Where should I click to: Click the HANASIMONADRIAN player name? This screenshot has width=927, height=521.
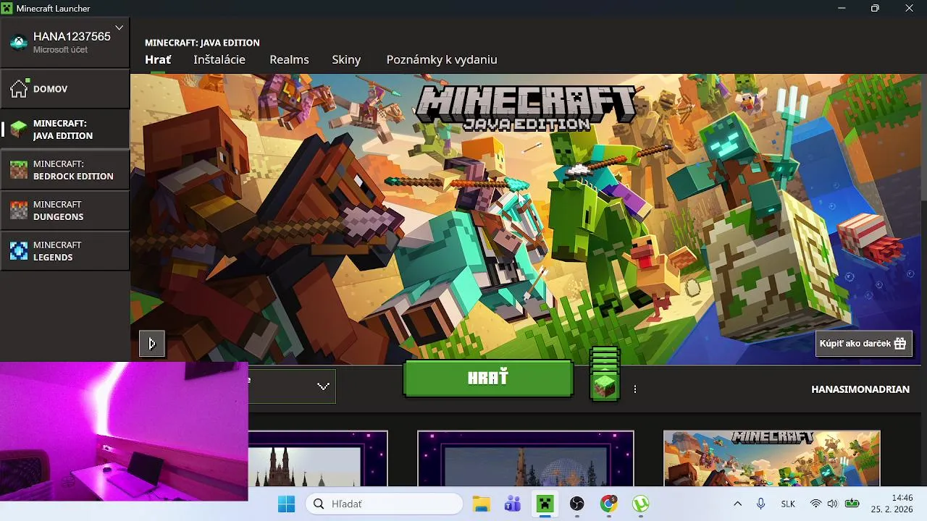[x=860, y=389]
